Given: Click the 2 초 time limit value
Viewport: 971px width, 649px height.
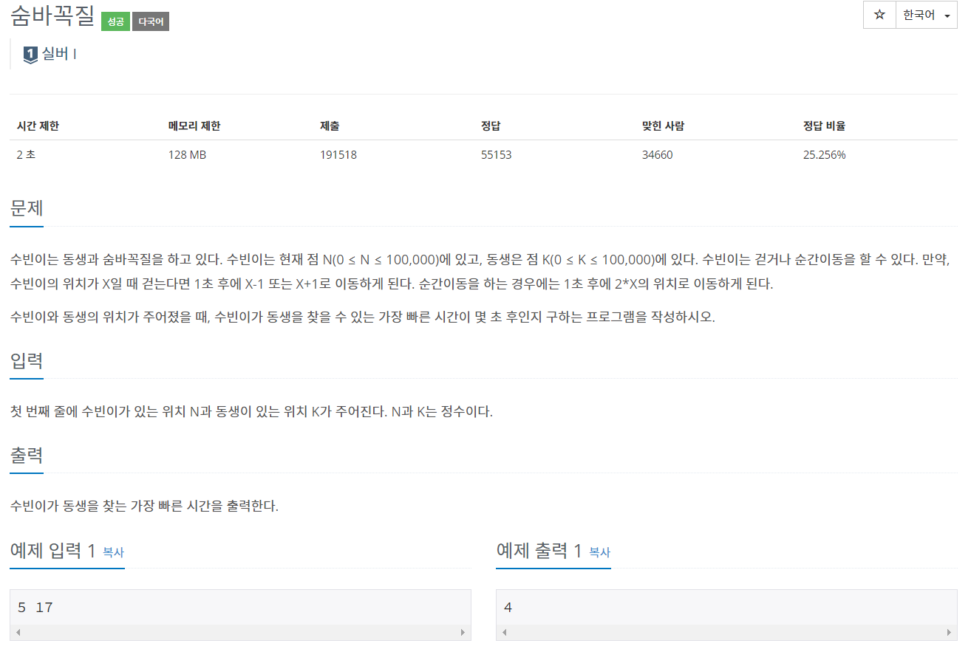Looking at the screenshot, I should pyautogui.click(x=27, y=155).
